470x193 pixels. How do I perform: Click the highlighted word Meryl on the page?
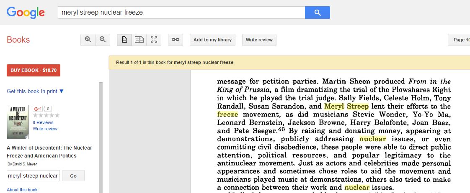(x=334, y=107)
